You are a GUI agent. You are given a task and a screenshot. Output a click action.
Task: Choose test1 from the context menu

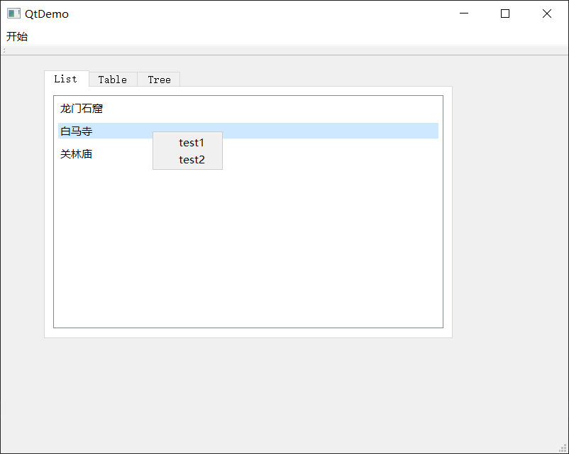point(190,142)
